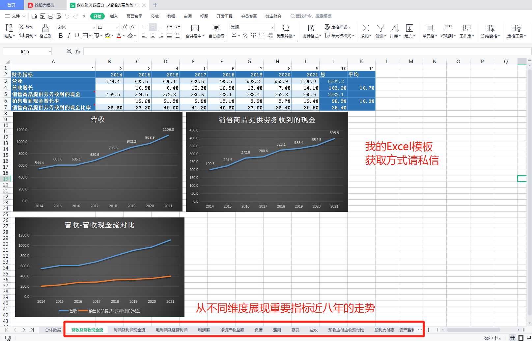Viewport: 532px width, 341px height.
Task: Expand the Name Box dropdown arrow
Action: (x=50, y=51)
